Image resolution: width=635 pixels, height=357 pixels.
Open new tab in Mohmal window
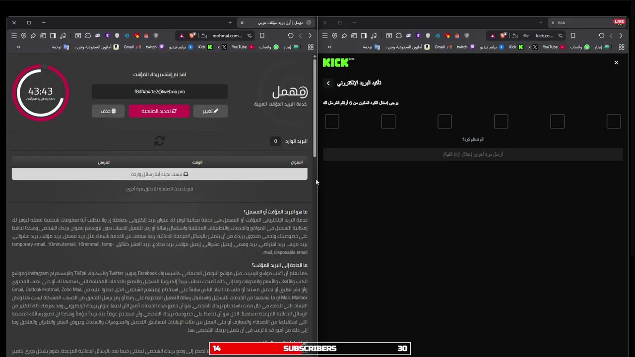[x=230, y=22]
